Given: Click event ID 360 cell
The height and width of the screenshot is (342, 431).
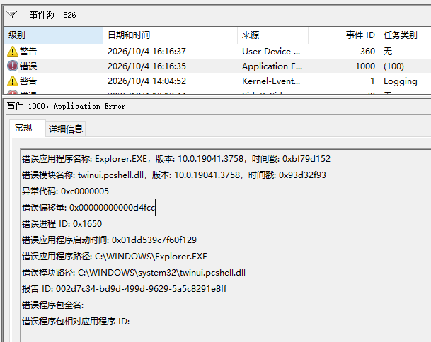Looking at the screenshot, I should coord(367,52).
